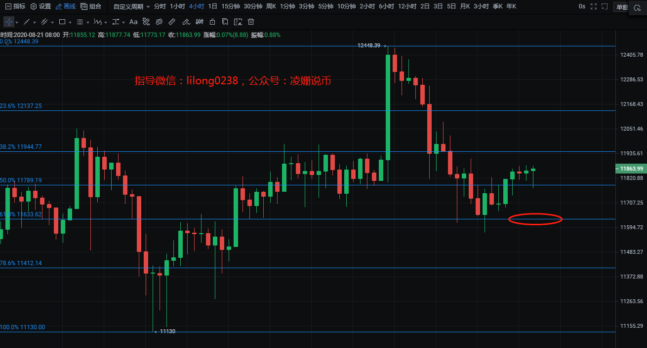Toggle the 画线 drawing toolbar

[x=65, y=6]
